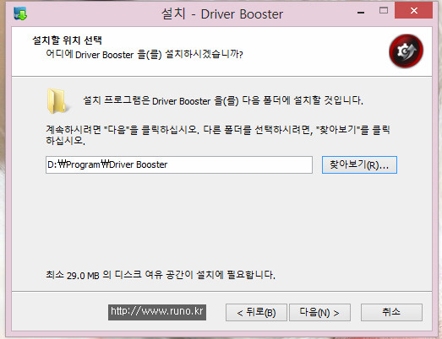Click the question 어디에 Driver Booster 을(를) 설치하시겠습니까?
Screen dimensions: 442x339
click(x=145, y=54)
